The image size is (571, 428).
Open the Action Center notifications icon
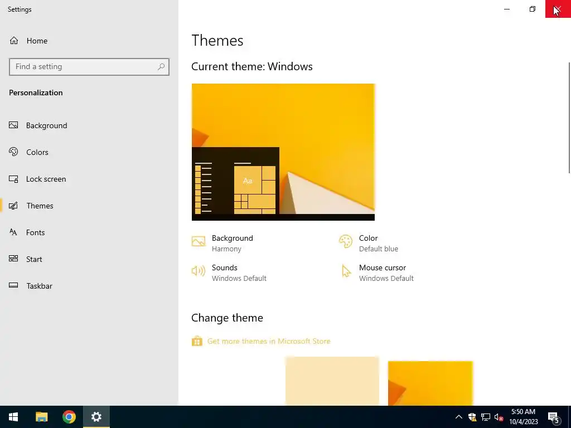(554, 417)
